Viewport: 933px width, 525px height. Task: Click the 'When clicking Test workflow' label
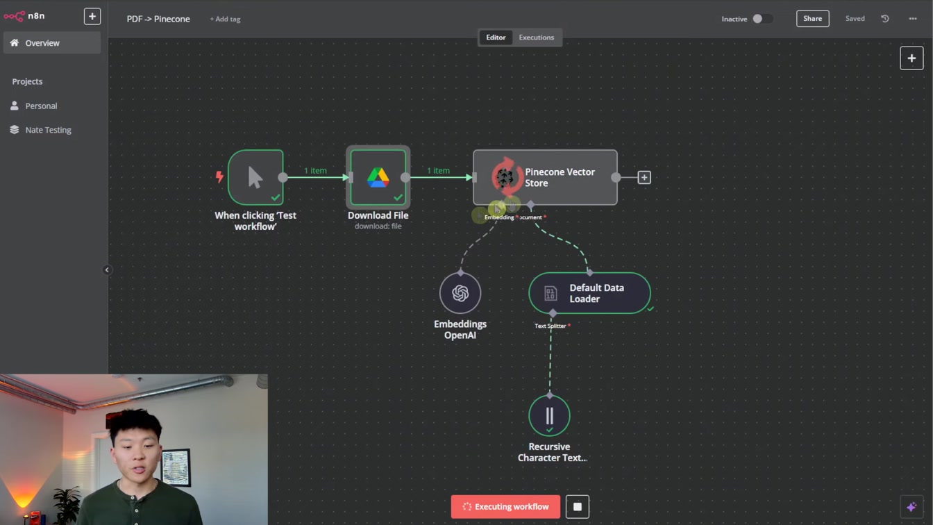(x=255, y=221)
